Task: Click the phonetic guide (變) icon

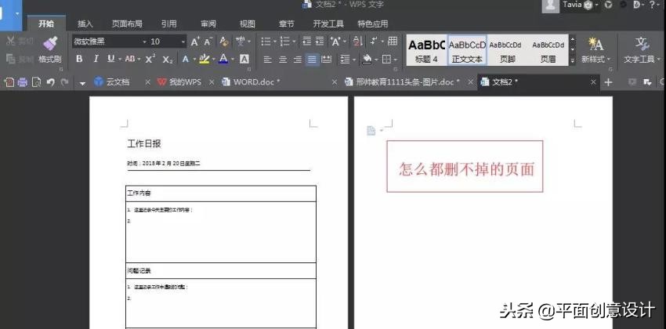Action: click(x=241, y=42)
